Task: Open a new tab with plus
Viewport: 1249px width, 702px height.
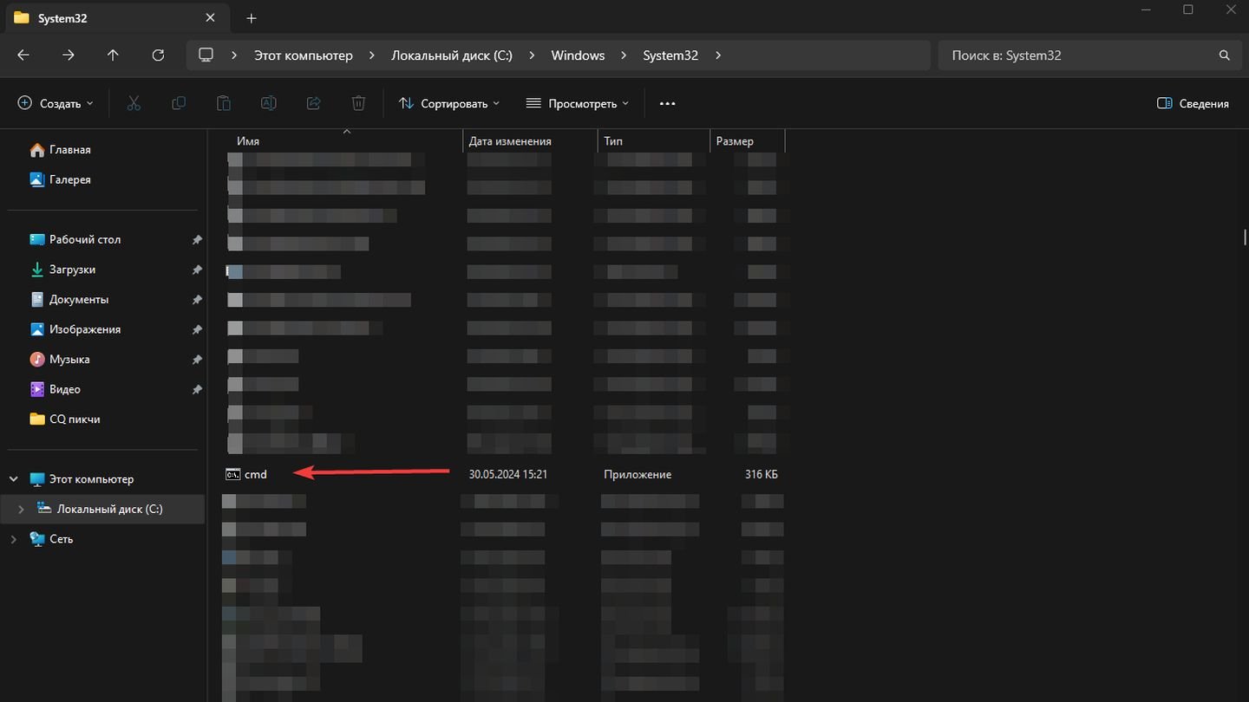Action: point(252,18)
